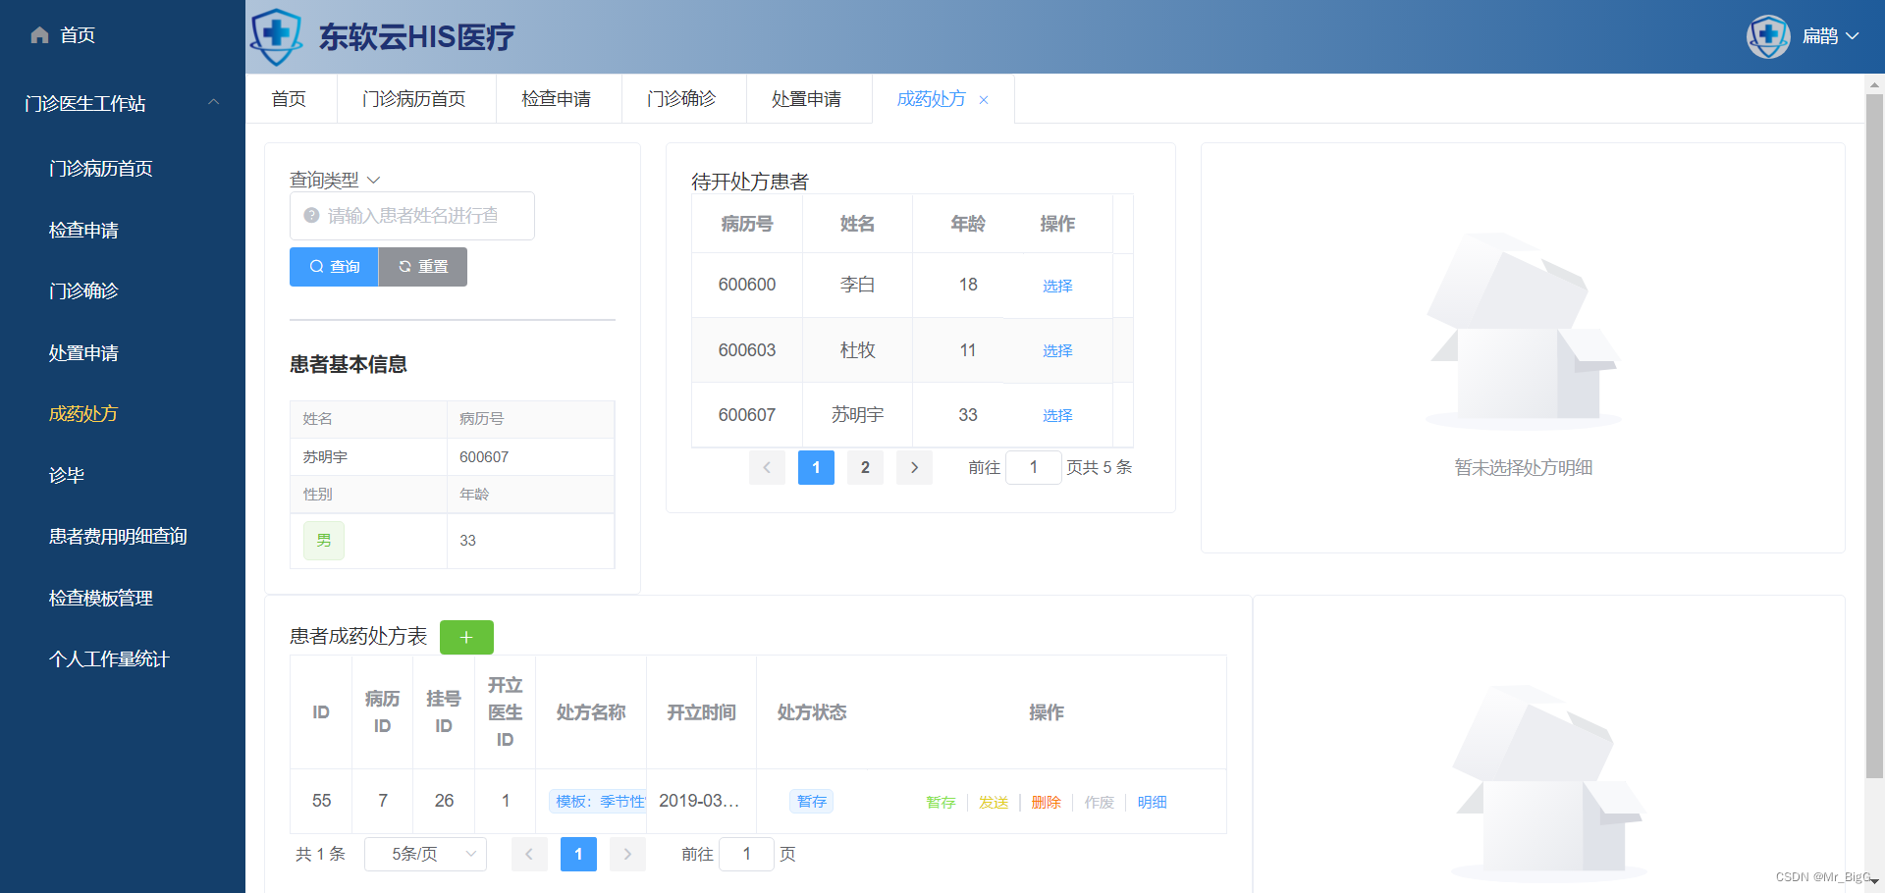Open 检查申请 in the sidebar
This screenshot has width=1885, height=893.
click(x=83, y=231)
